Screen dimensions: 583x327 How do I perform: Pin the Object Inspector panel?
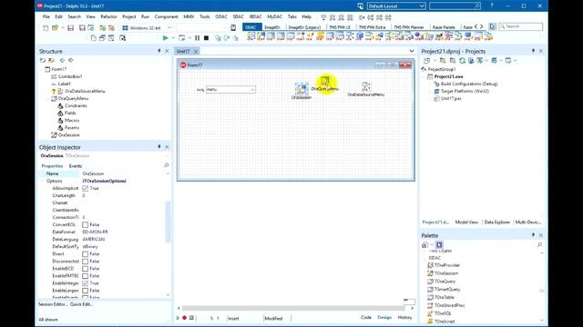tap(159, 147)
